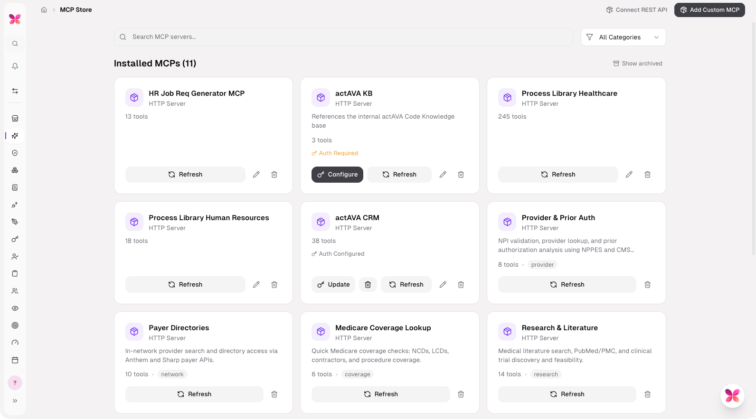Viewport: 756px width, 419px height.
Task: Open the eye visibility icon in sidebar
Action: [x=15, y=308]
